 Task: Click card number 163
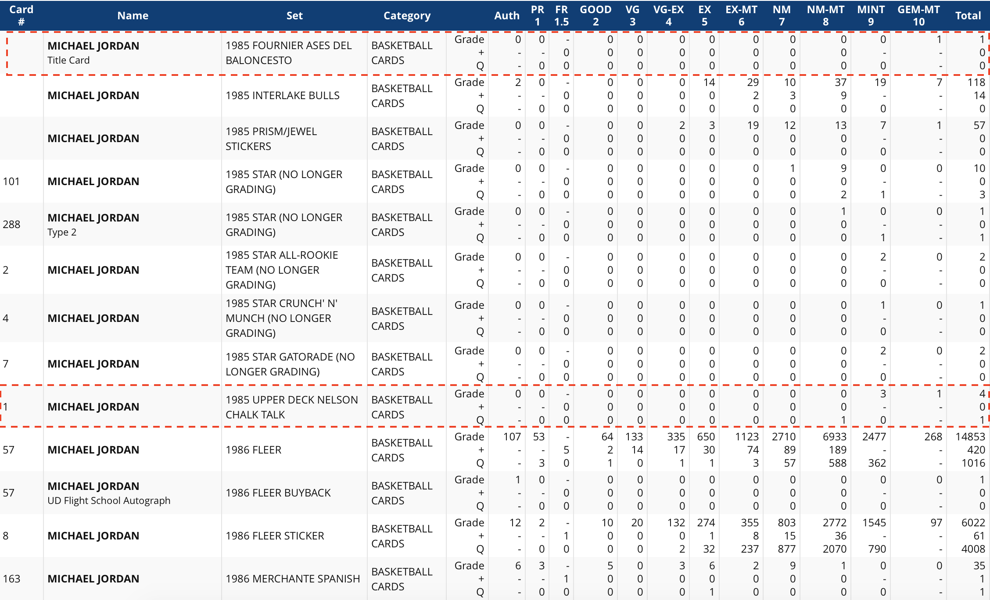pos(11,579)
